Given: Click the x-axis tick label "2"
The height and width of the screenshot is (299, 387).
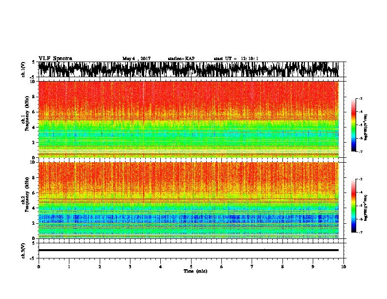Looking at the screenshot, I should (100, 267).
